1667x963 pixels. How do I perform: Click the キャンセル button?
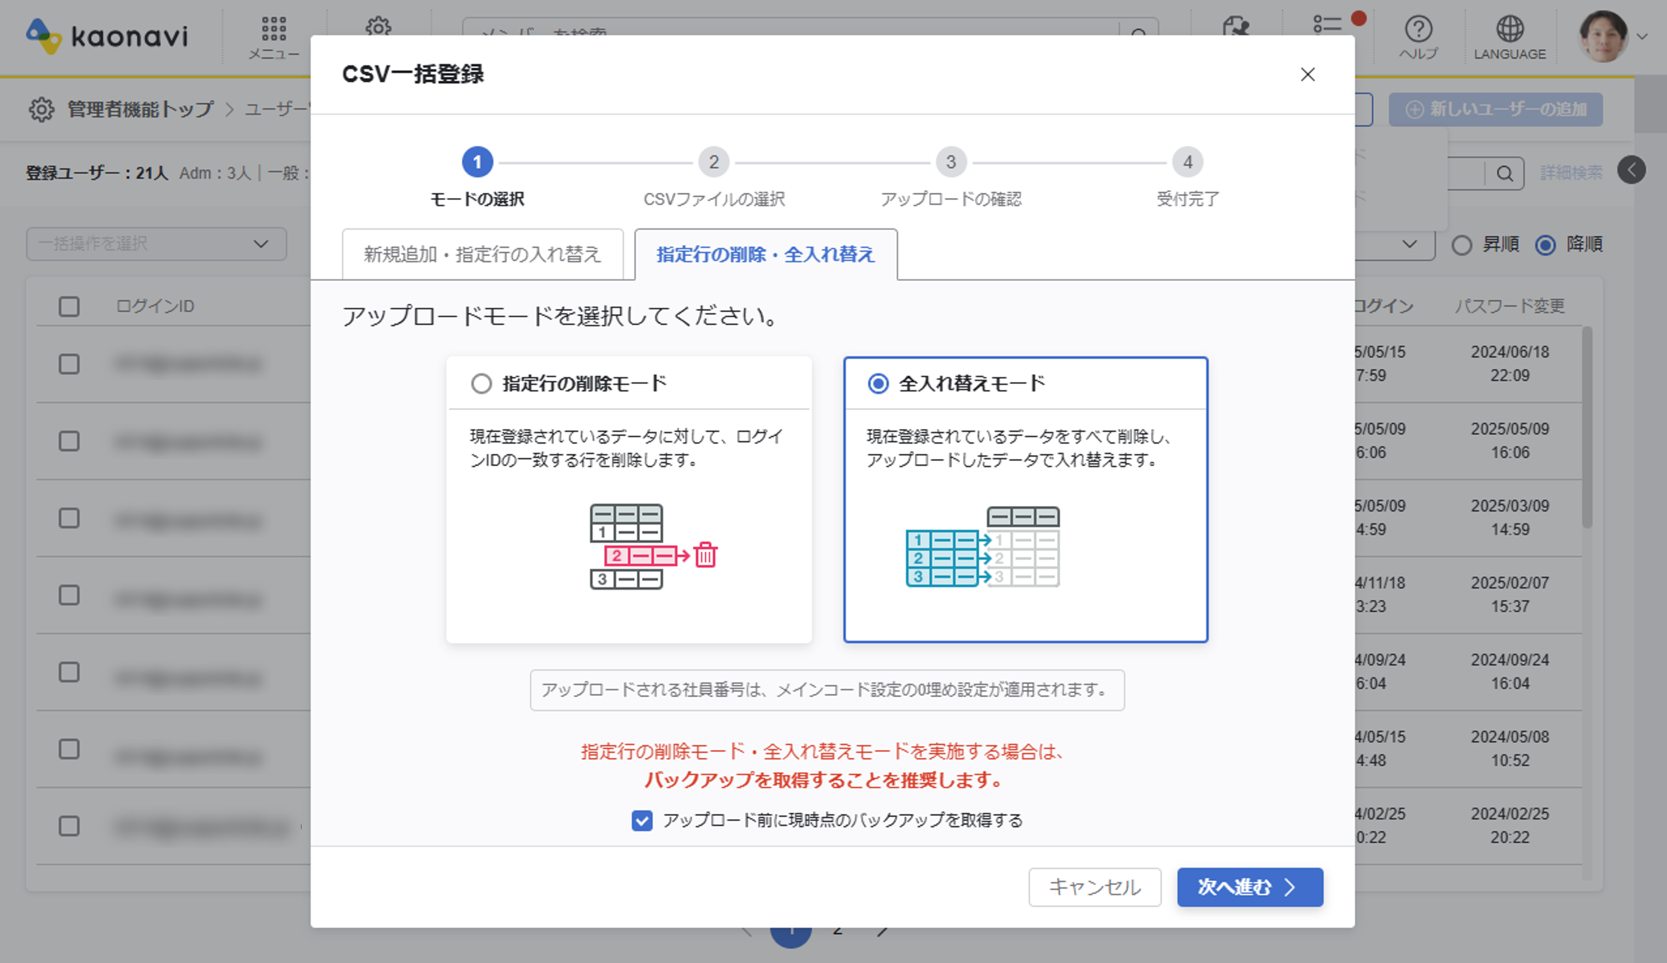[x=1095, y=887]
